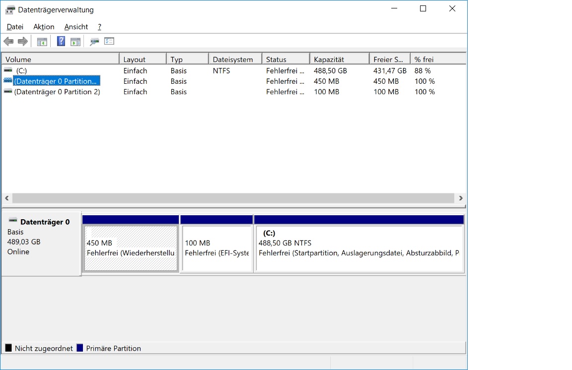Viewport: 572px width, 370px height.
Task: Click the Back arrow toolbar icon
Action: click(x=8, y=42)
